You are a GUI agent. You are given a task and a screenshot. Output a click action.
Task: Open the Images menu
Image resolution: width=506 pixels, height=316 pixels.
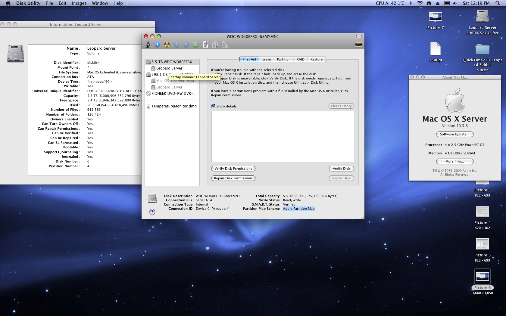pyautogui.click(x=79, y=3)
